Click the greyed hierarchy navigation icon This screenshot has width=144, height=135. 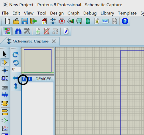tap(55, 31)
